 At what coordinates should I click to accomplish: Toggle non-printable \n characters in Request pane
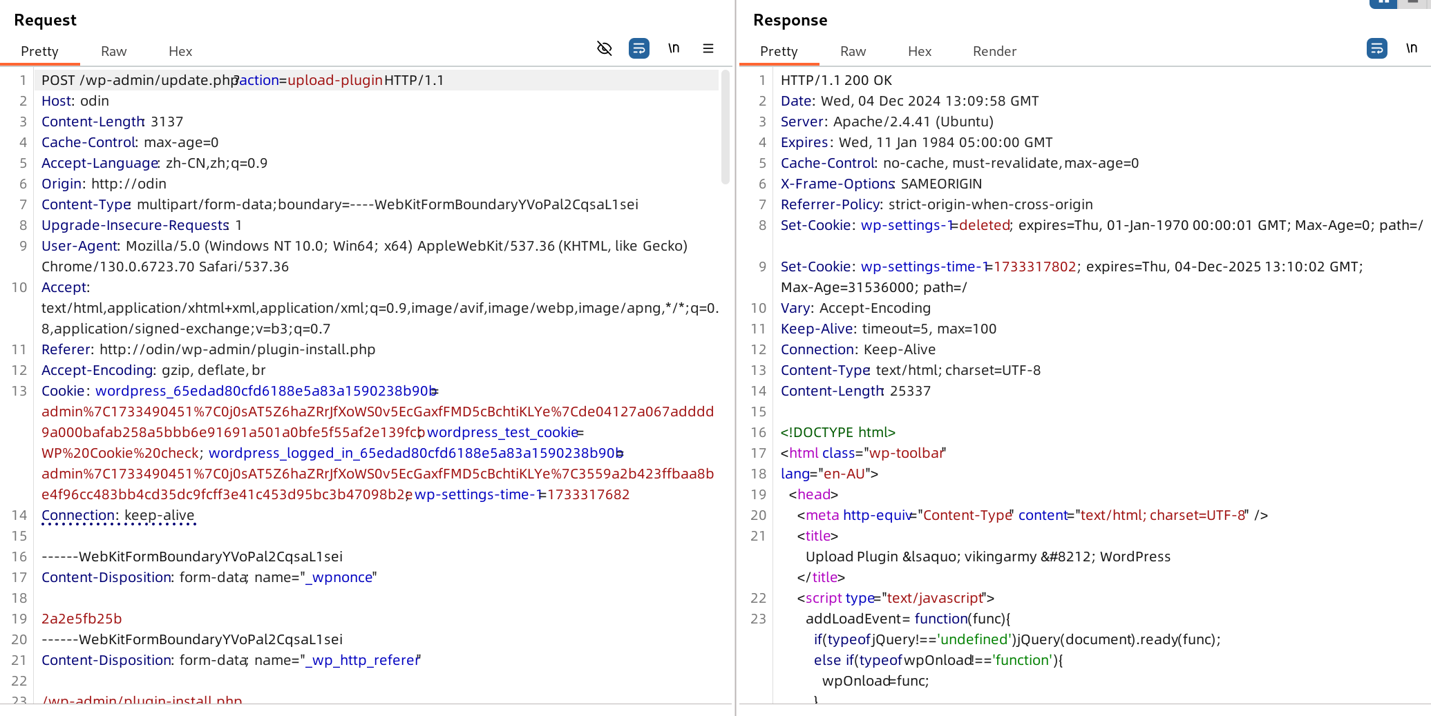tap(674, 48)
